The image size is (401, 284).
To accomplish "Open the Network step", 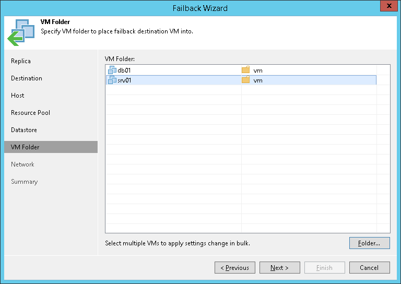I will [x=22, y=164].
